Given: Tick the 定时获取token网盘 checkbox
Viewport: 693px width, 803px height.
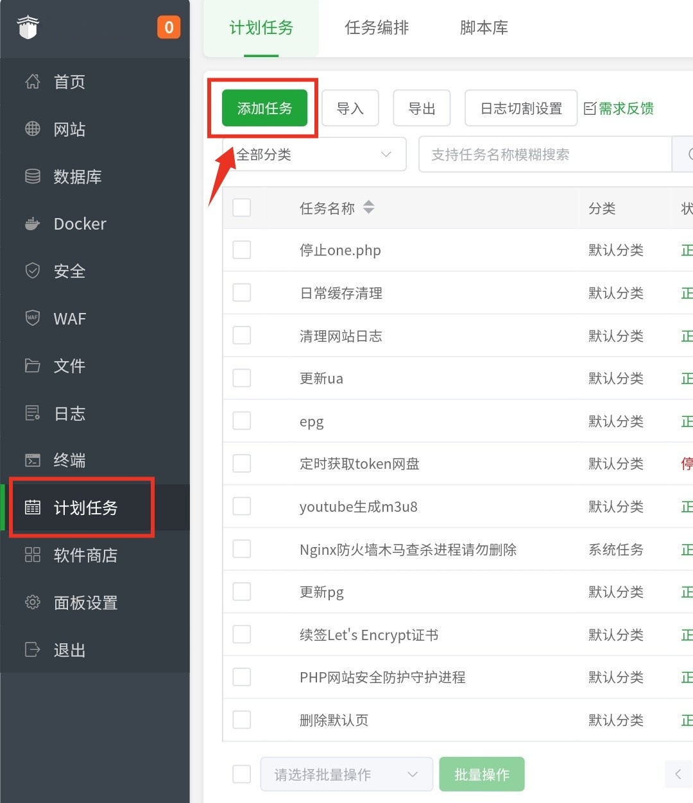Looking at the screenshot, I should [242, 463].
